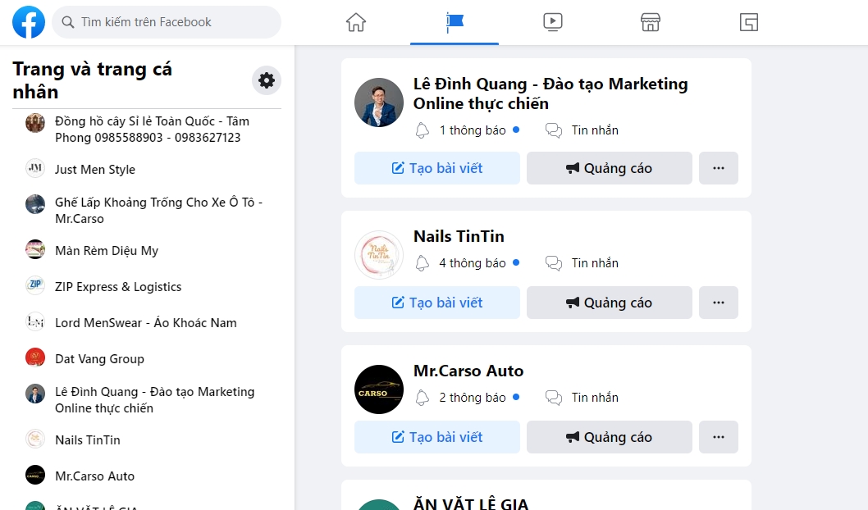This screenshot has height=510, width=868.
Task: Select the Pages flag tab
Action: coord(455,22)
